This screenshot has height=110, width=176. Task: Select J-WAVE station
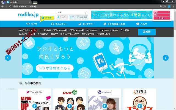(x=115, y=30)
